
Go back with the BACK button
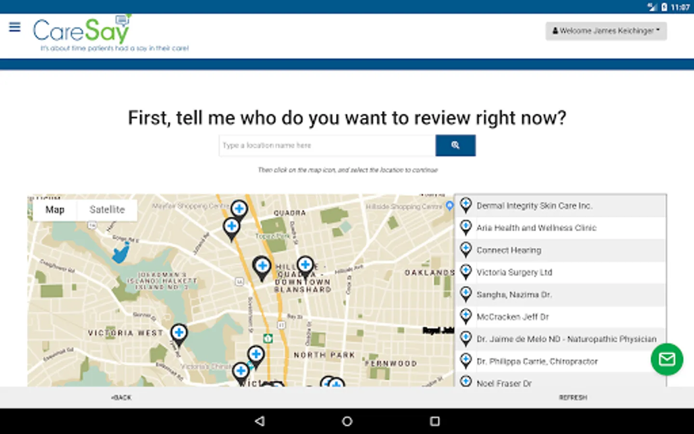click(x=121, y=398)
